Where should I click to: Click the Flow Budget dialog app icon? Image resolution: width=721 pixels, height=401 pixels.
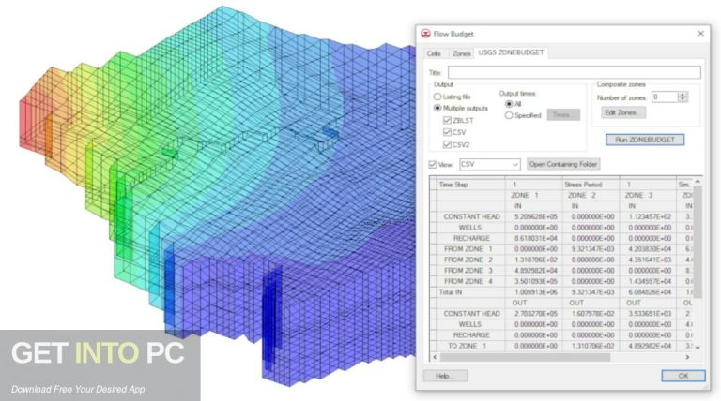426,34
